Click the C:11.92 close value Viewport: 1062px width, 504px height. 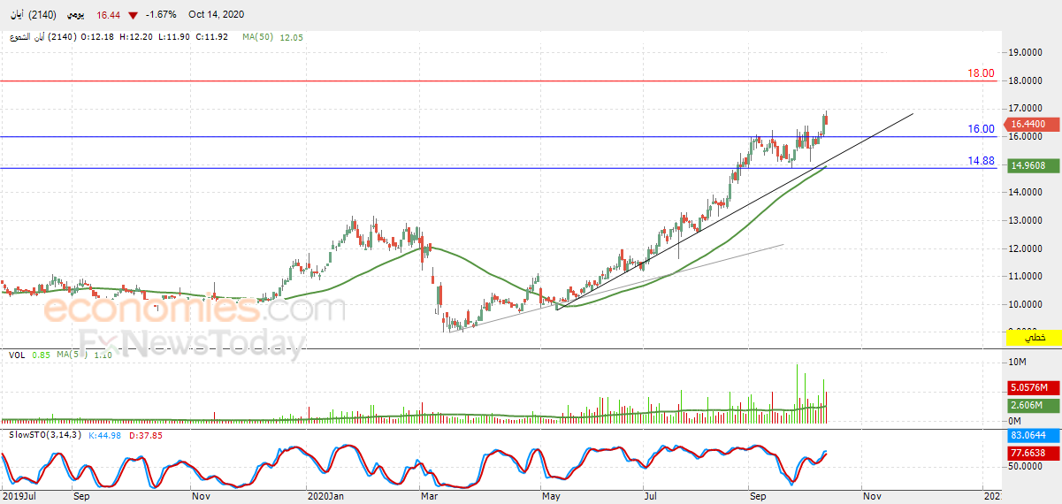(212, 37)
